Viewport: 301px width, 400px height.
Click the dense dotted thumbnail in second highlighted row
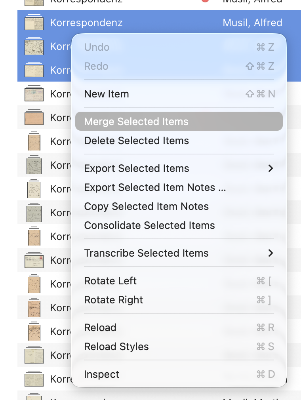[x=34, y=46]
